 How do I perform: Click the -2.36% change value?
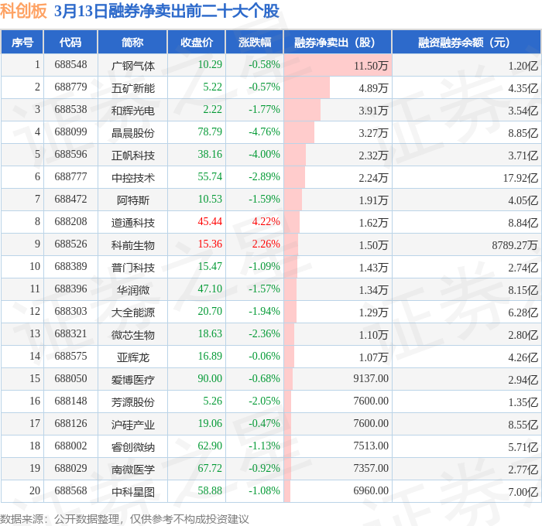point(264,334)
